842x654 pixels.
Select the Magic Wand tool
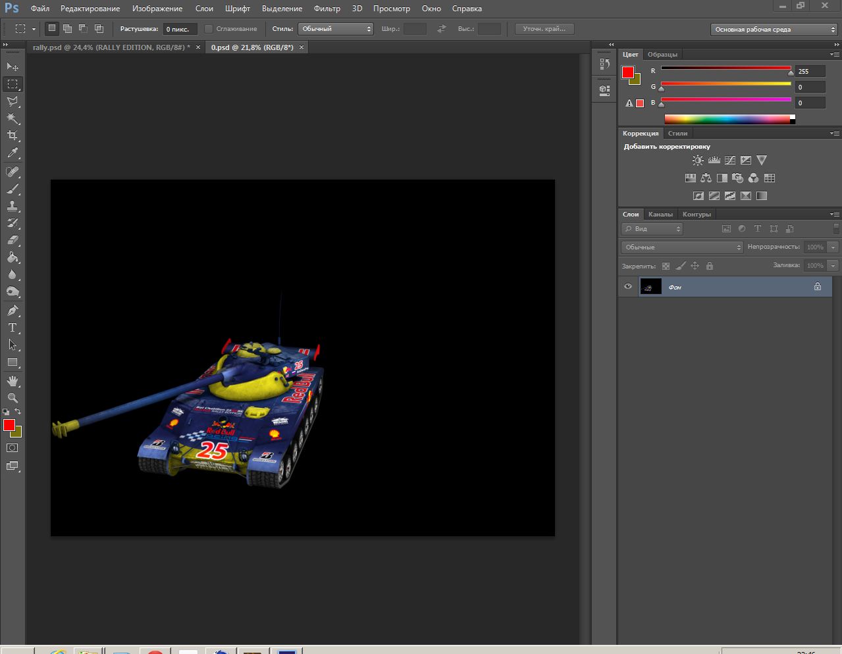(x=13, y=118)
